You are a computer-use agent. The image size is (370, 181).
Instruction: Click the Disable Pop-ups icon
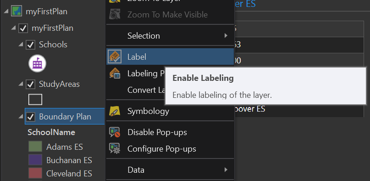coord(115,132)
